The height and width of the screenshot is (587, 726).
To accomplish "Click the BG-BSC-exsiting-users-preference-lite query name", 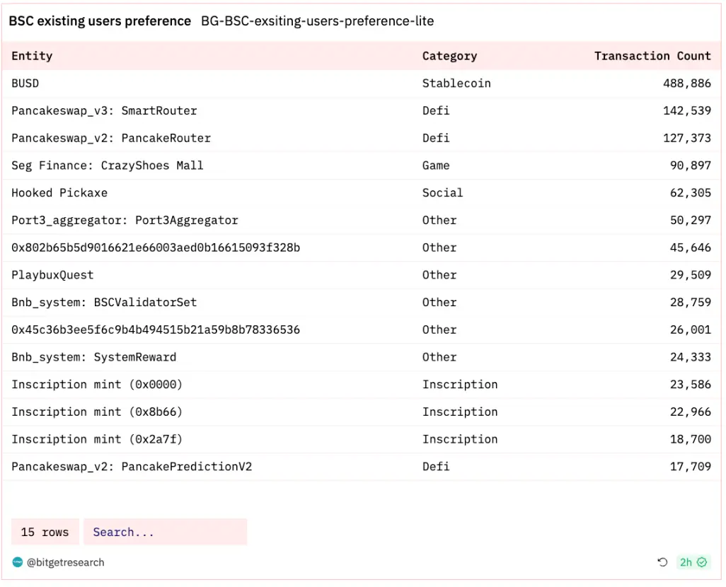I will pos(317,21).
